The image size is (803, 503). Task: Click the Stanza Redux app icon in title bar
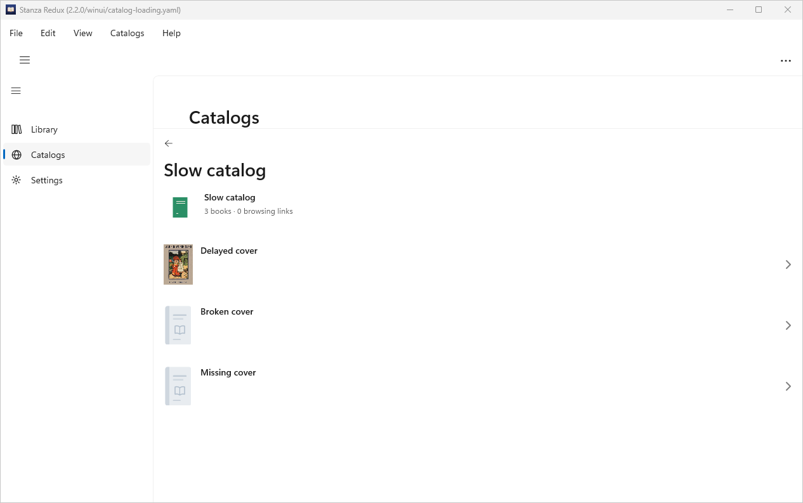11,10
